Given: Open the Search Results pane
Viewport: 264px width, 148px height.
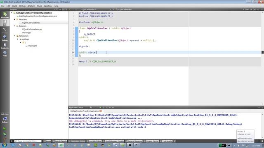Looking at the screenshot, I should (x=59, y=141).
